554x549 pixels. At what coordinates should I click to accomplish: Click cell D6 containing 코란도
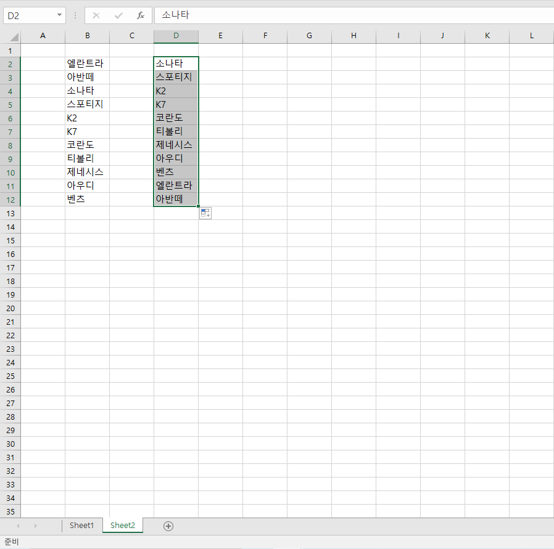click(176, 118)
